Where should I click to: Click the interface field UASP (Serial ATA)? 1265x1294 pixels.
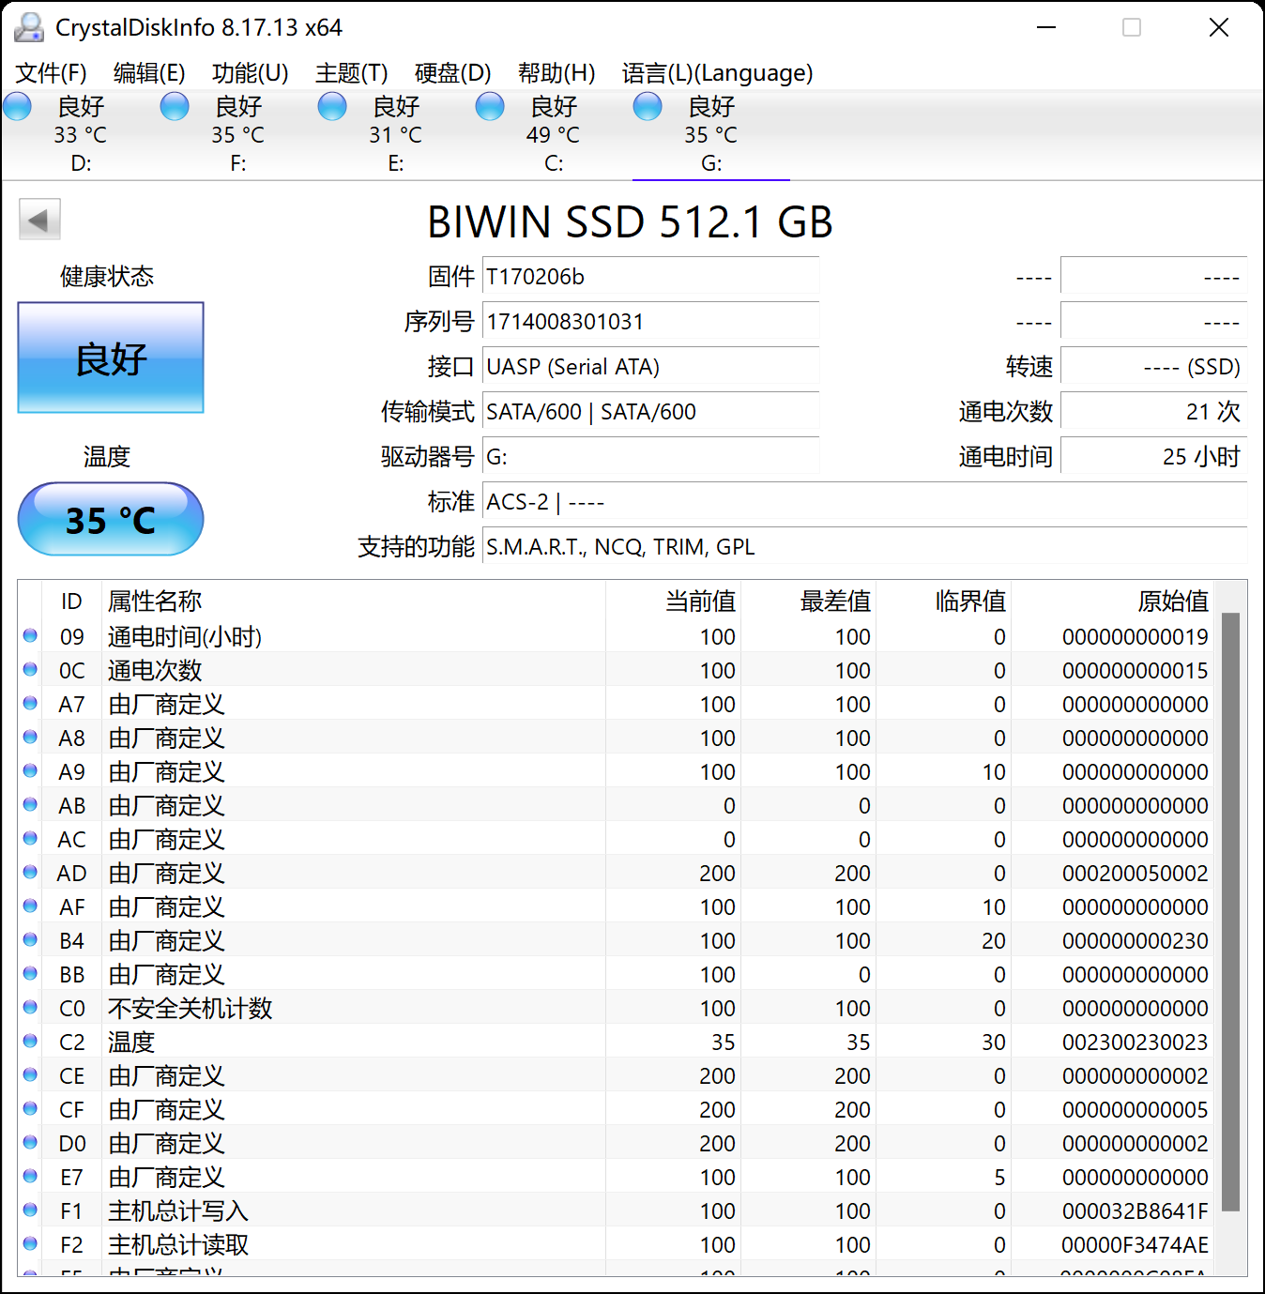click(x=650, y=367)
